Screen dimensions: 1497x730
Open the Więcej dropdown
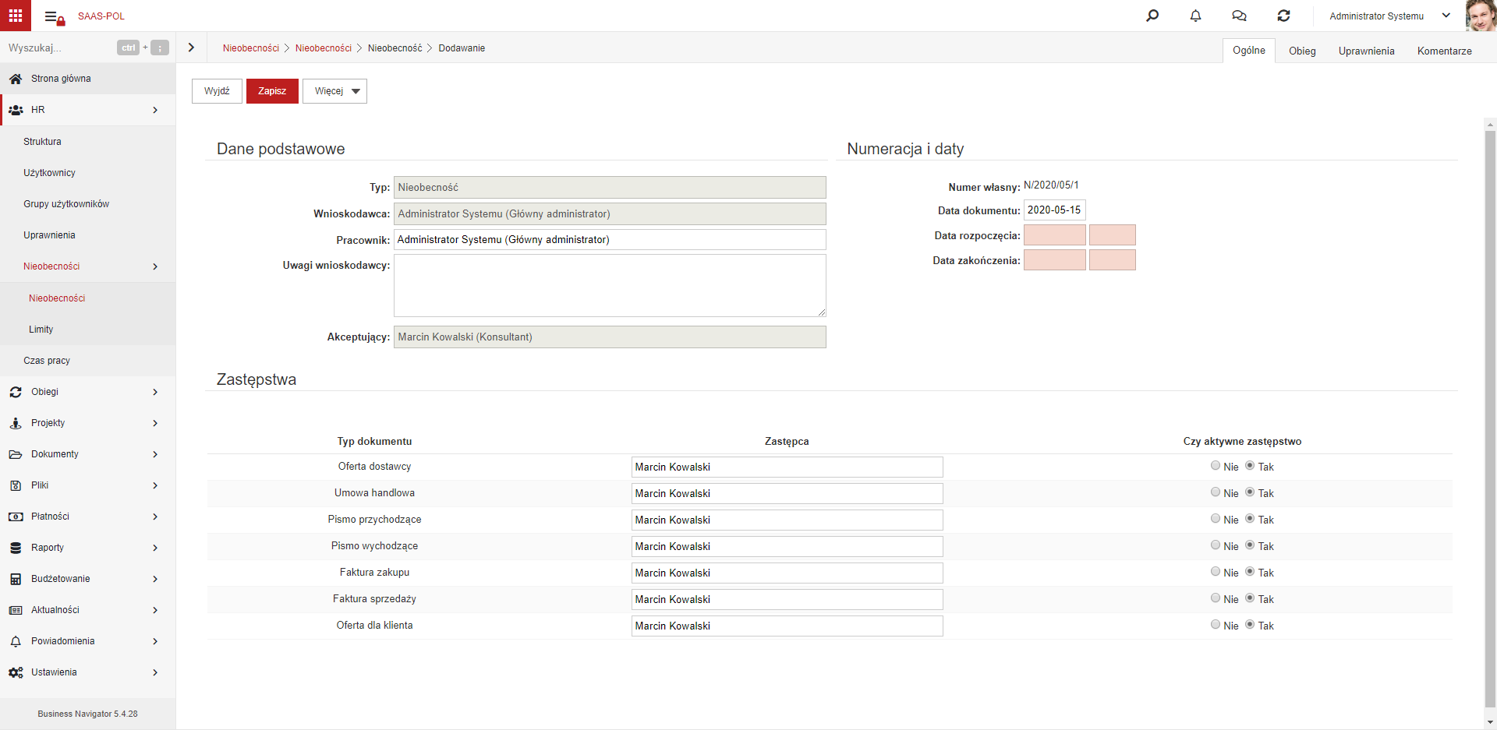334,91
